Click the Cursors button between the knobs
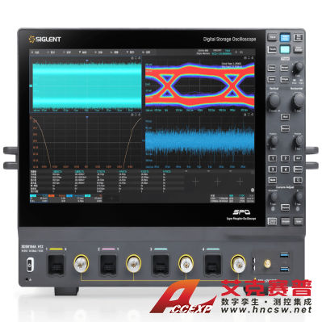 click(x=285, y=207)
